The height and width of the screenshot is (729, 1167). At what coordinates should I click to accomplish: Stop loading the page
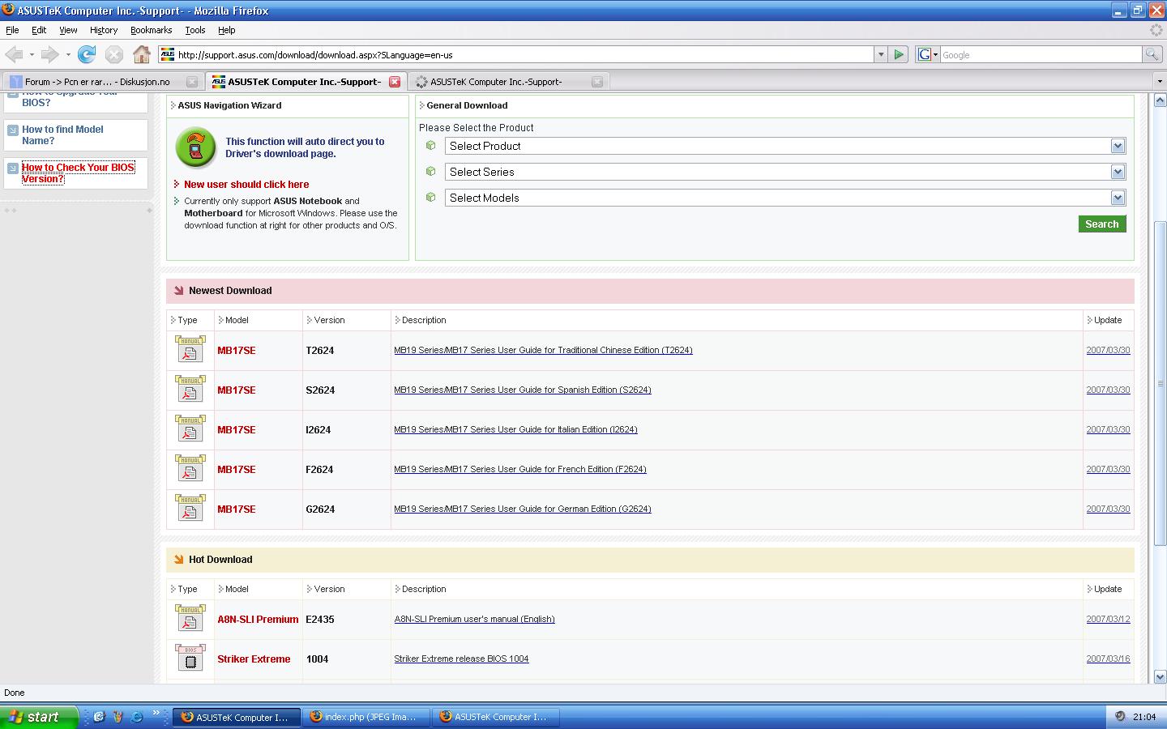(x=114, y=55)
